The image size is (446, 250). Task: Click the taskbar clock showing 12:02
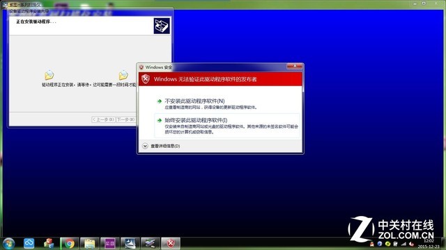pyautogui.click(x=429, y=241)
